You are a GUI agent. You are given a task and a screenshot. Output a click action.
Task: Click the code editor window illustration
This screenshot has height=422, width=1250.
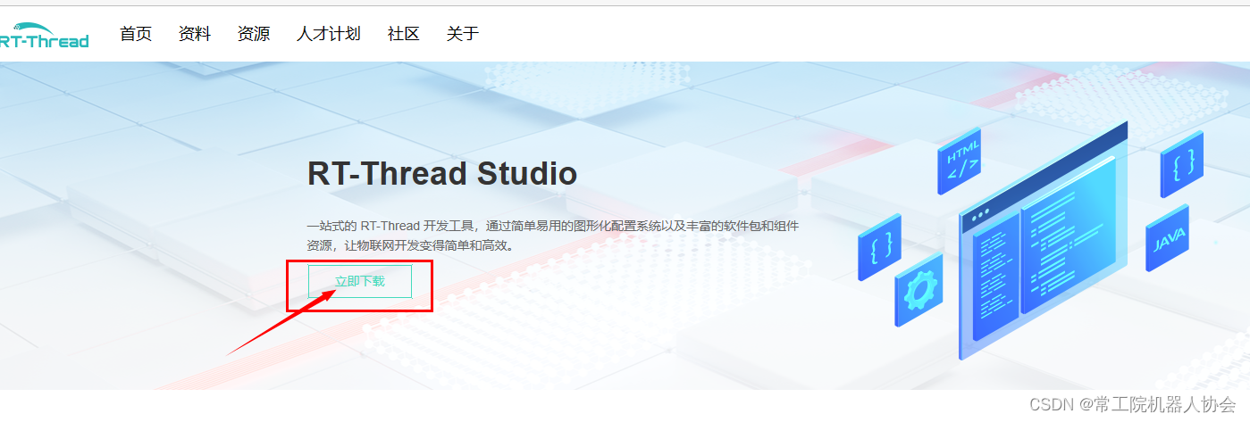tap(1044, 241)
